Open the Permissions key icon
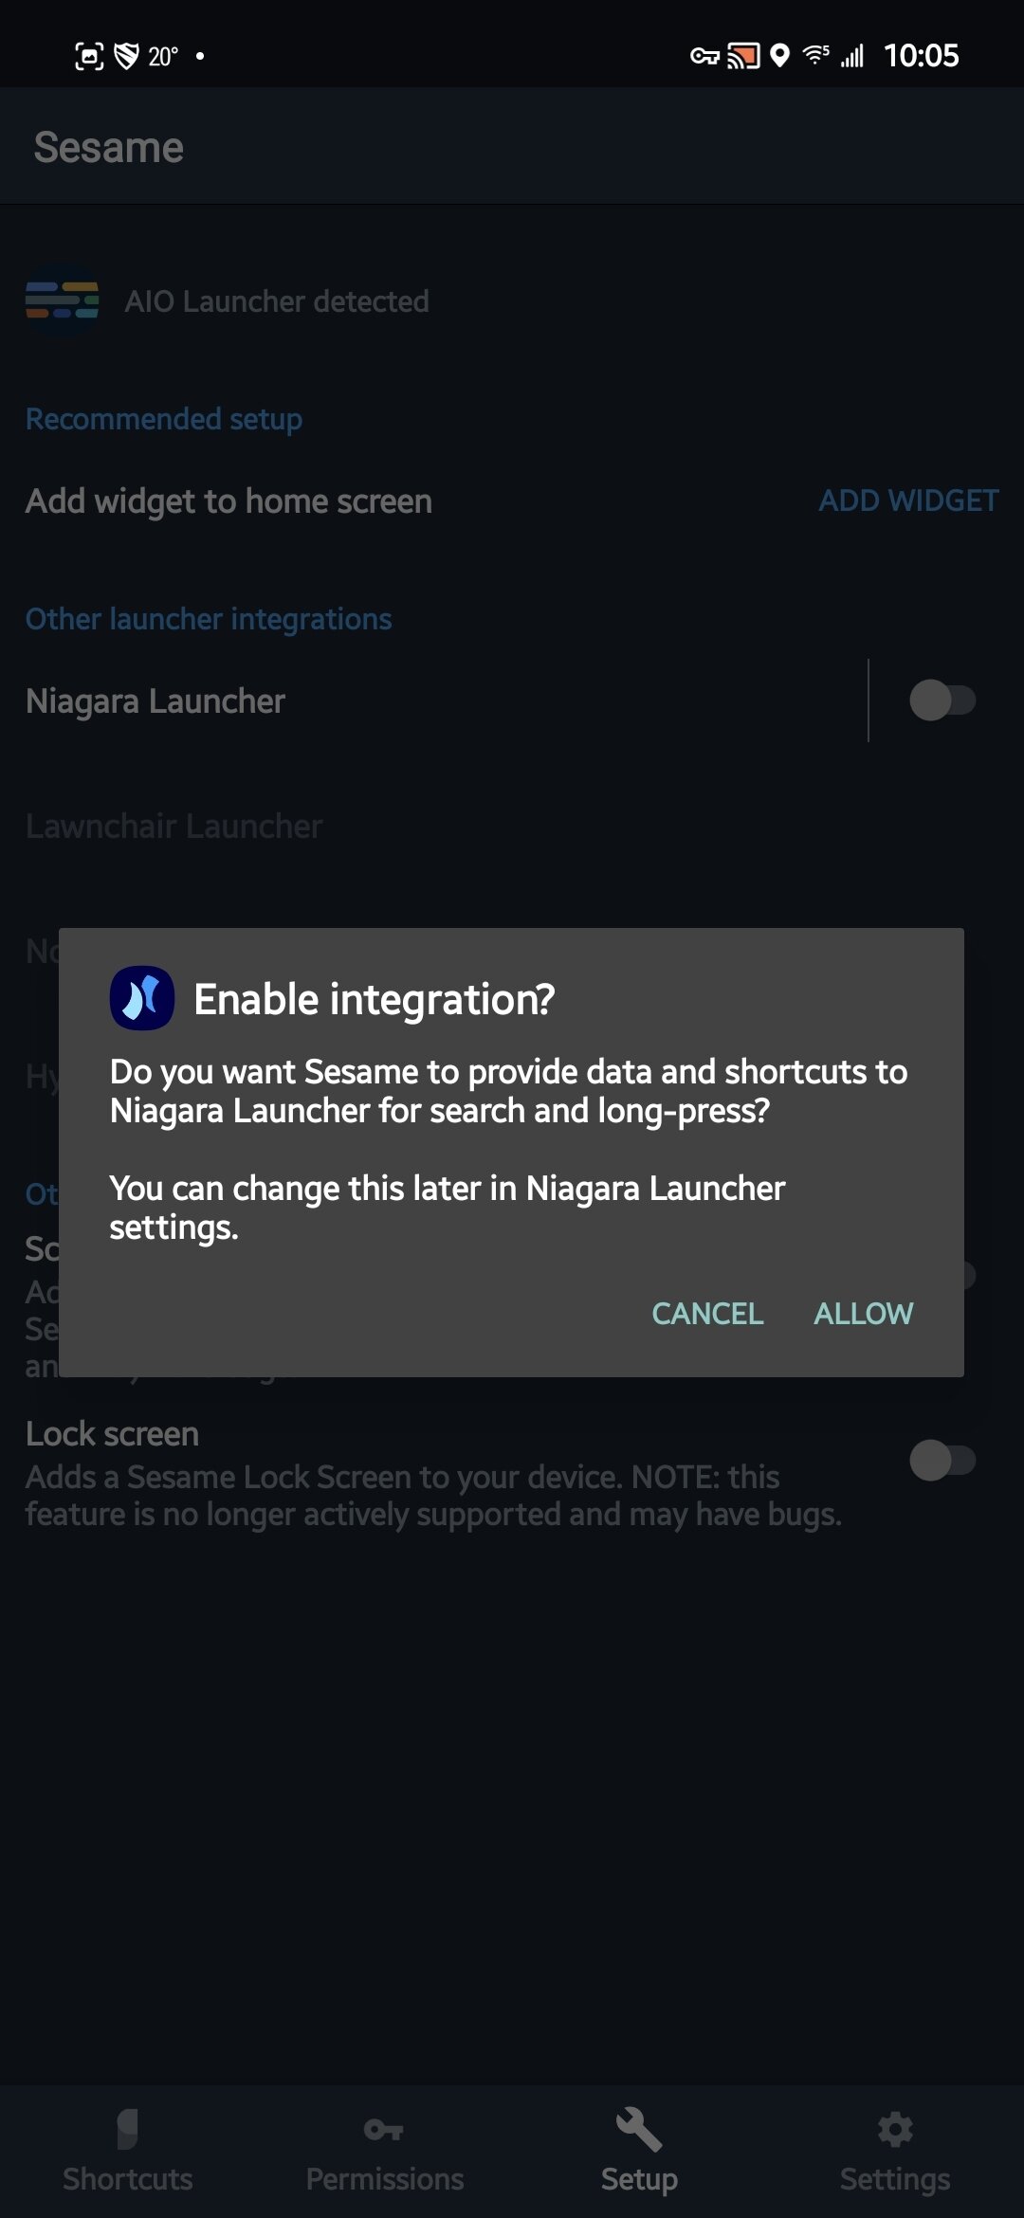Screen dimensions: 1024x2218 pos(384,2130)
